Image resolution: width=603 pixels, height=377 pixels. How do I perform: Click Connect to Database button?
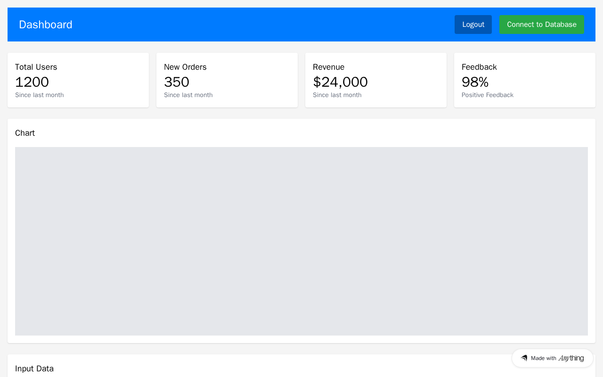[x=542, y=25]
